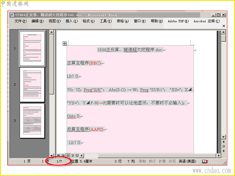
Task: Click thumbnail pane scroll down arrow
Action: tap(51, 156)
